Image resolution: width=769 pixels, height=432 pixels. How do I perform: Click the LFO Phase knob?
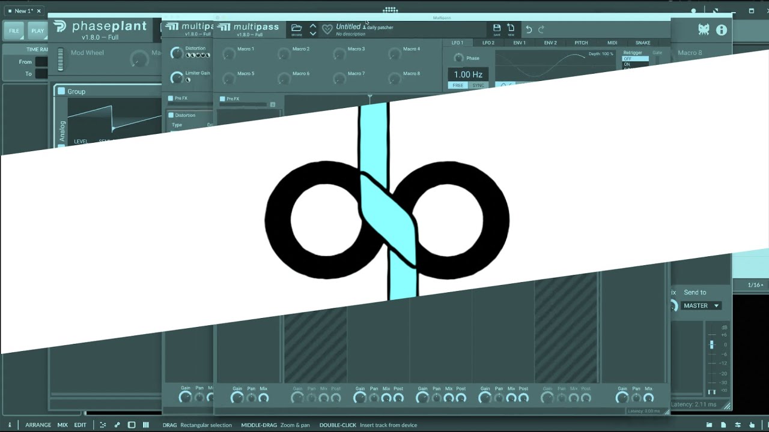[x=458, y=58]
